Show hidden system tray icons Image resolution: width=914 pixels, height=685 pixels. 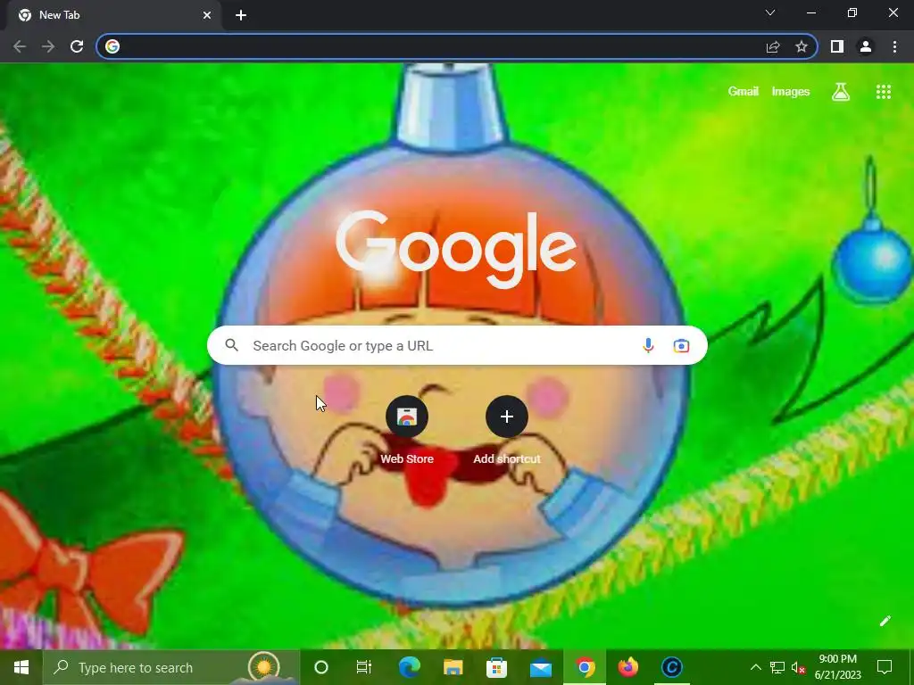point(755,667)
